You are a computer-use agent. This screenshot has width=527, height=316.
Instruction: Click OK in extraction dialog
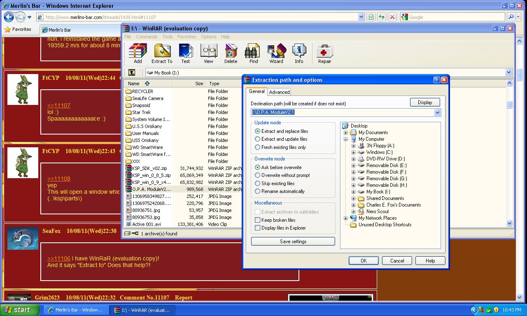pos(364,260)
